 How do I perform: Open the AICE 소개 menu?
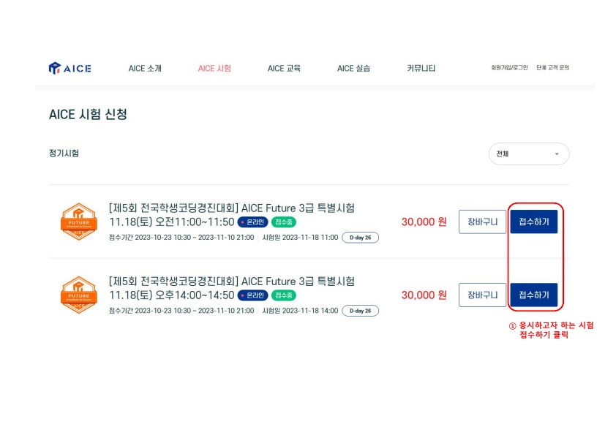(145, 69)
